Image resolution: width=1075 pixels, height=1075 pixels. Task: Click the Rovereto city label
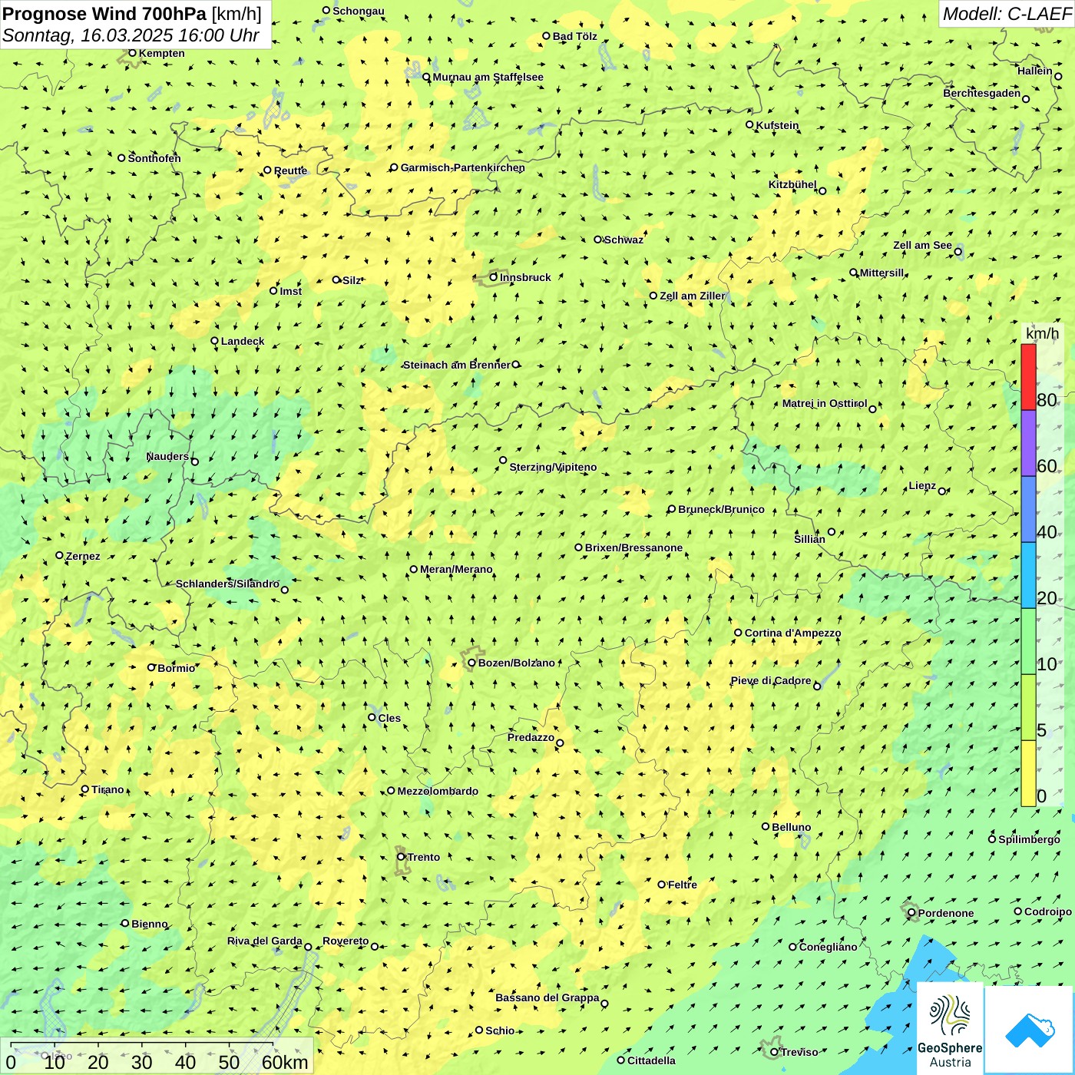(346, 941)
